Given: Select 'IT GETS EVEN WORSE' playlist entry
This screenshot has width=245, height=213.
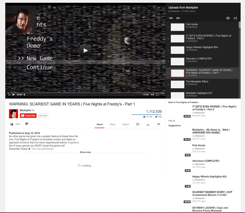Looking at the screenshot, I should point(202,38).
